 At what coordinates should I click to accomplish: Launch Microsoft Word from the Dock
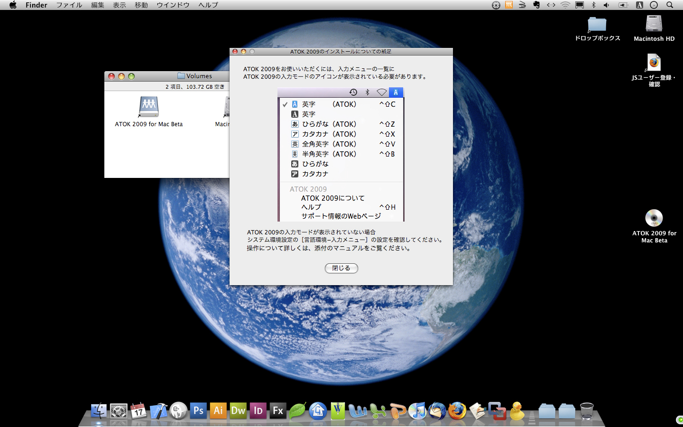pyautogui.click(x=358, y=411)
